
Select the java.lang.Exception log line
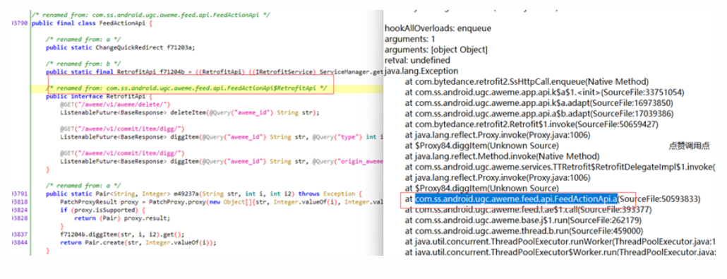421,71
